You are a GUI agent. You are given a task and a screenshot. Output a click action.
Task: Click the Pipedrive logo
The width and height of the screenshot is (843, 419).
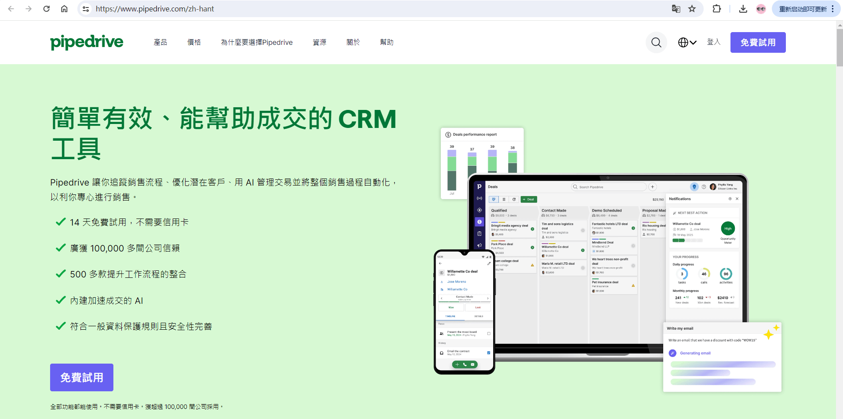pyautogui.click(x=87, y=42)
